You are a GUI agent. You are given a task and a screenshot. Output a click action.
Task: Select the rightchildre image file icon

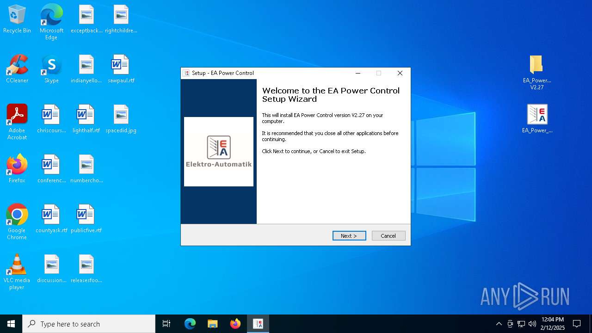(121, 19)
